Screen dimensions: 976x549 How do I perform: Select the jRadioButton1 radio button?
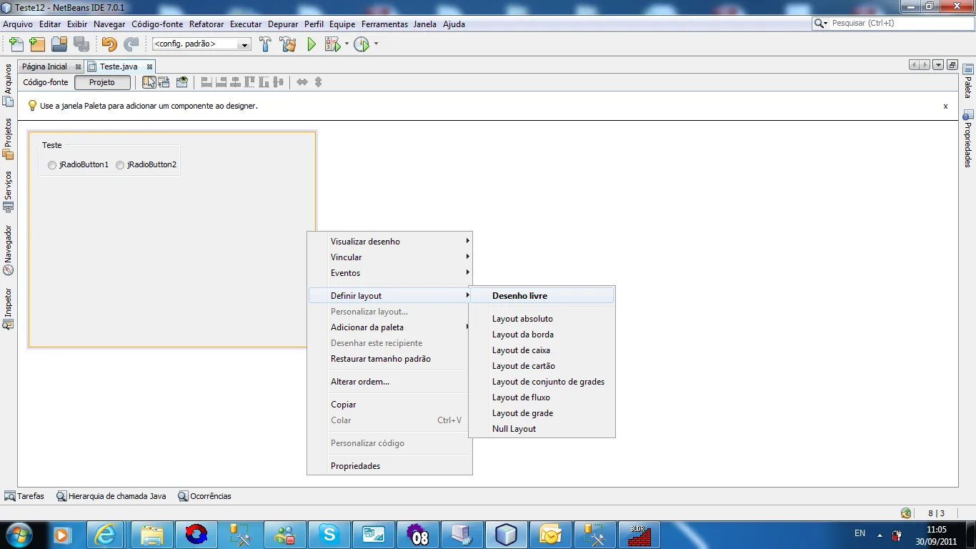tap(78, 165)
